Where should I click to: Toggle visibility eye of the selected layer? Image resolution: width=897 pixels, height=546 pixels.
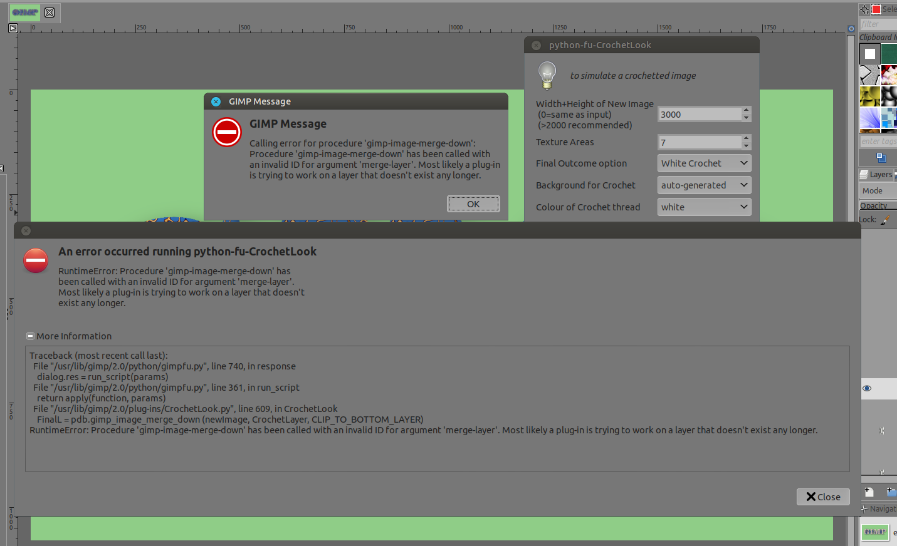click(x=867, y=388)
